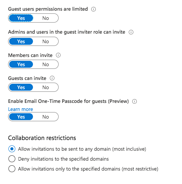182x184 pixels.
Task: Click info icon next to Guests can invite
Action: pos(52,78)
